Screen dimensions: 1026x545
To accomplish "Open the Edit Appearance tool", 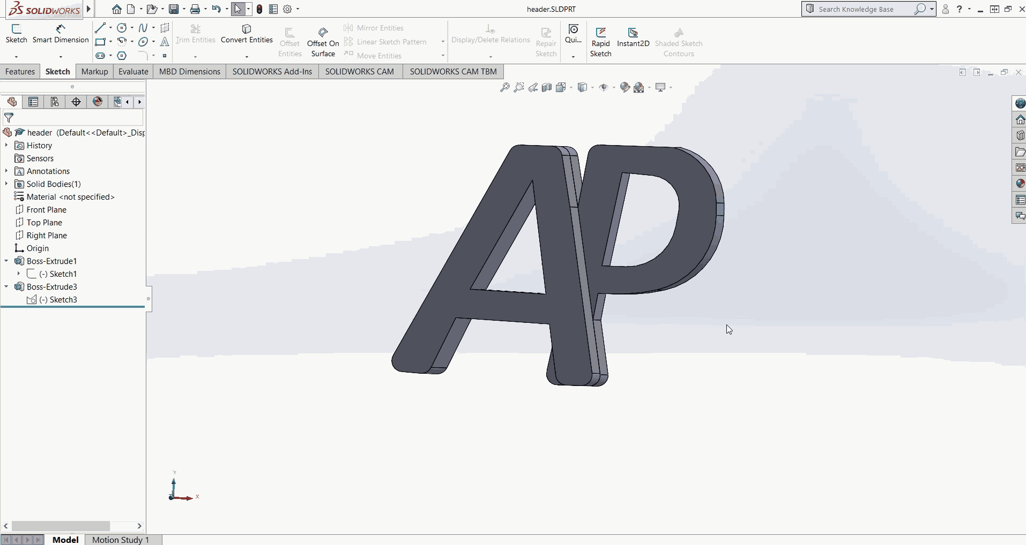I will (624, 87).
